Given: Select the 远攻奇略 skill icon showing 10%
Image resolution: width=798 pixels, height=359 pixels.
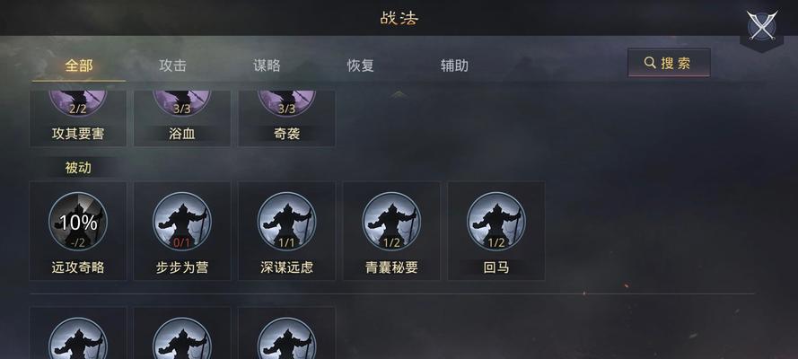Looking at the screenshot, I should point(78,221).
